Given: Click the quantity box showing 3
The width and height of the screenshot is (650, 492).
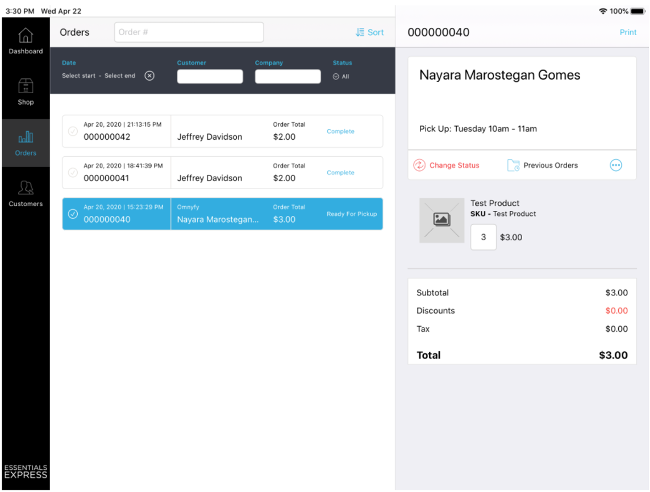Looking at the screenshot, I should [x=484, y=237].
